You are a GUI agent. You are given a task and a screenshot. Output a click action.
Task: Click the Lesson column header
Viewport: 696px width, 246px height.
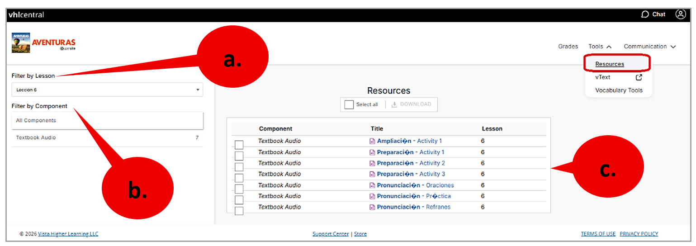(x=492, y=129)
